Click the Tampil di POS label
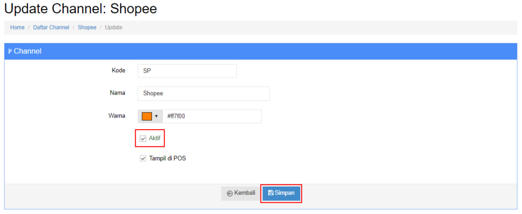This screenshot has height=214, width=522. (167, 159)
